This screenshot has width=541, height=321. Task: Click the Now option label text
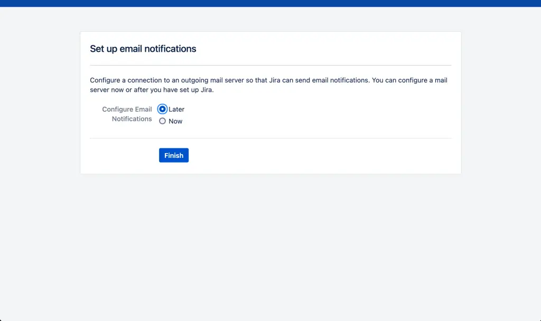pyautogui.click(x=175, y=121)
